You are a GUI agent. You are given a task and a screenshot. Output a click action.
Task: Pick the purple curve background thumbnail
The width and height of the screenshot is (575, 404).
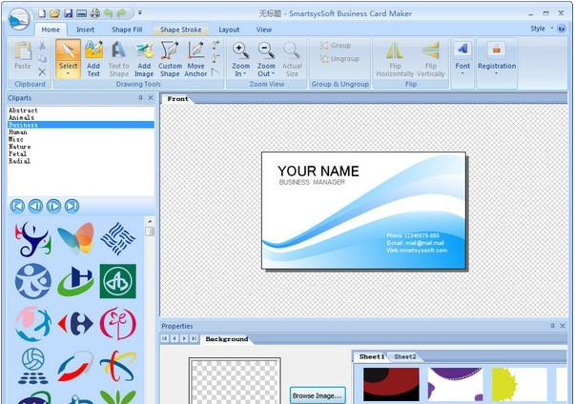[456, 384]
